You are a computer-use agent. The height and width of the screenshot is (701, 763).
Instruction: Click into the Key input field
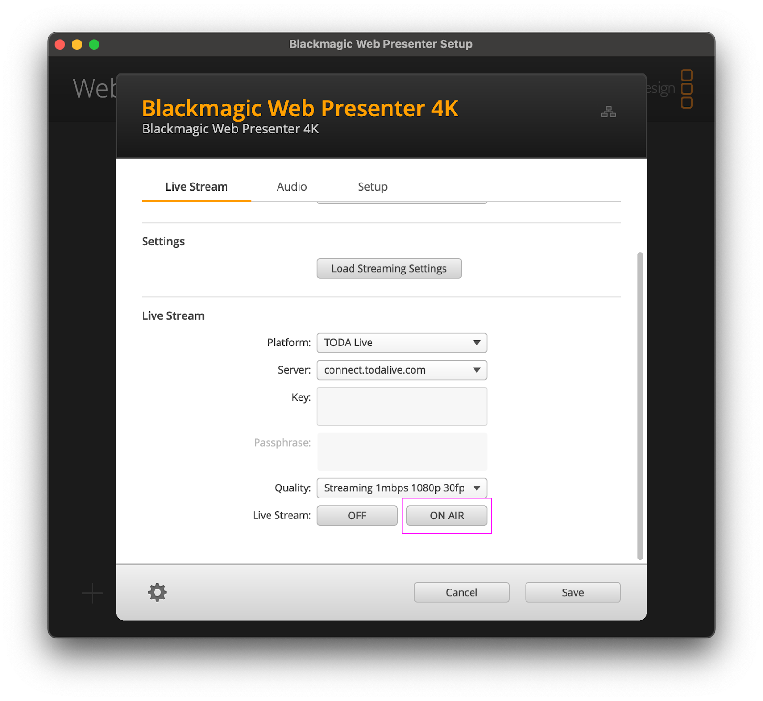[x=402, y=406]
